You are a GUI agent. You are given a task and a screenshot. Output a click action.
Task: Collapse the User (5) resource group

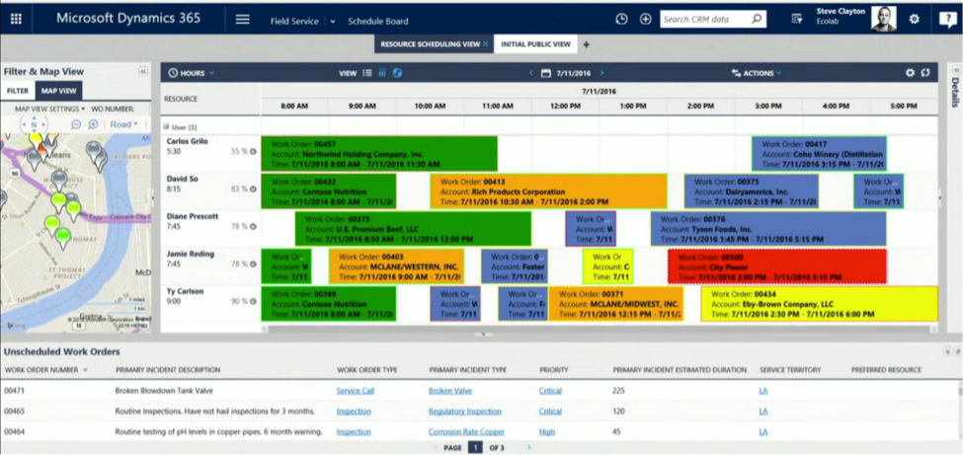166,127
